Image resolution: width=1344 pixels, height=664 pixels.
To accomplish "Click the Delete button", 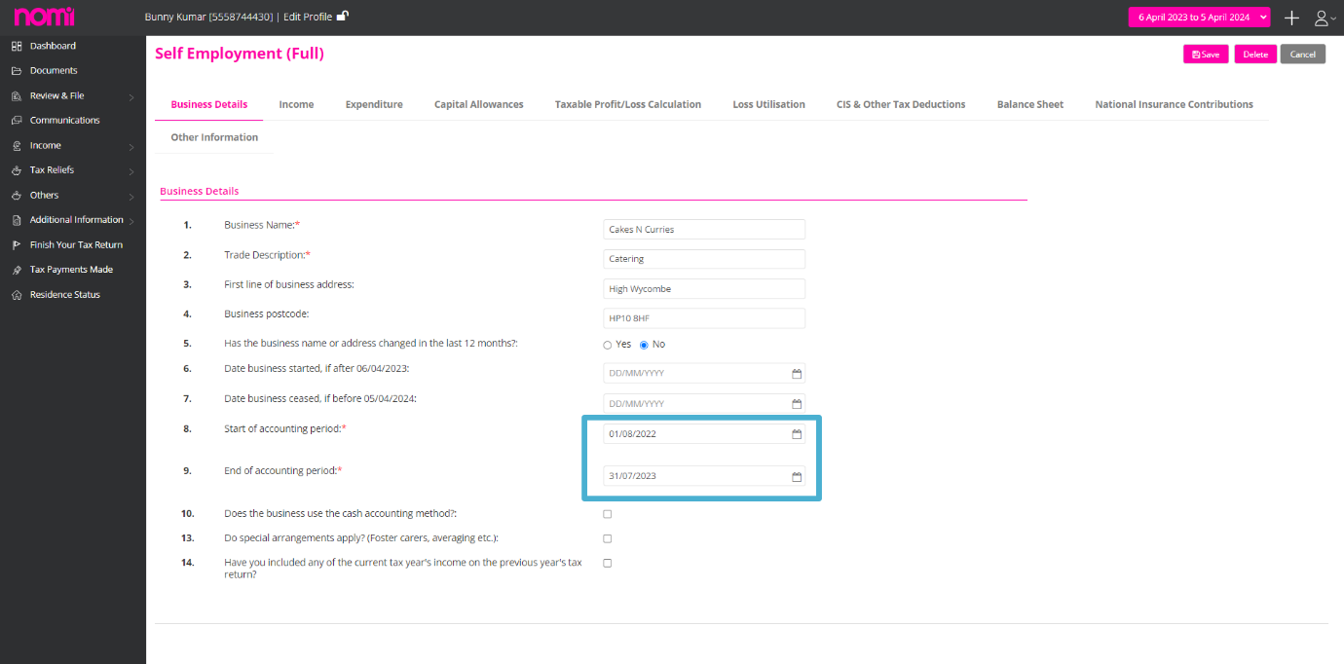I will [1255, 55].
